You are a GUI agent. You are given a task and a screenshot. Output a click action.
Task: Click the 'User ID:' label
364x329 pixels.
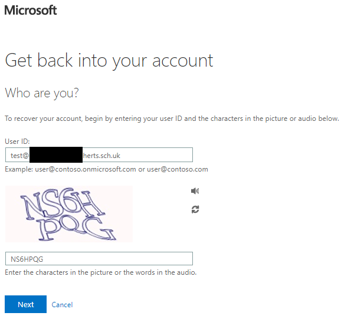17,142
